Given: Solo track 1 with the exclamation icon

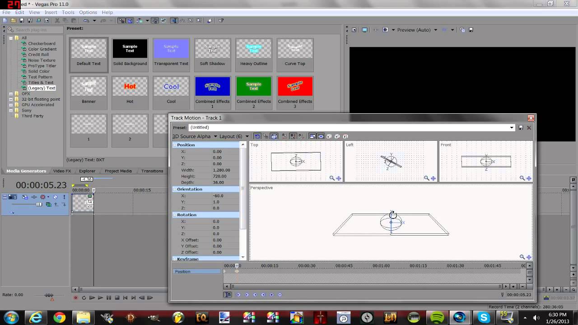Looking at the screenshot, I should [x=64, y=197].
